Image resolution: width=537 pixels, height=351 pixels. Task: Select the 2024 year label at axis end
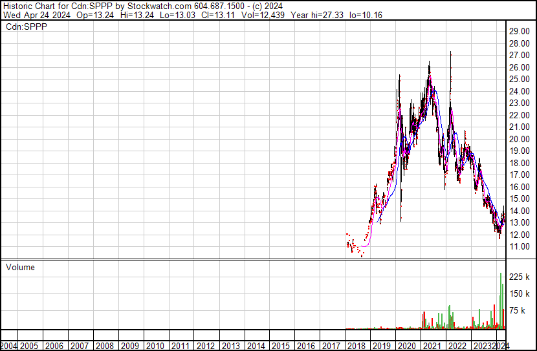click(x=500, y=346)
